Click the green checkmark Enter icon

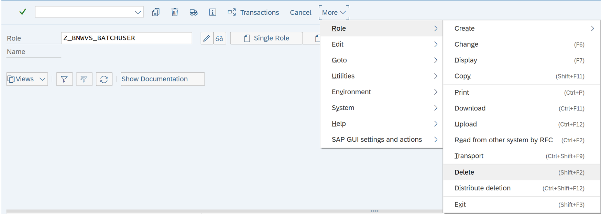coord(23,12)
